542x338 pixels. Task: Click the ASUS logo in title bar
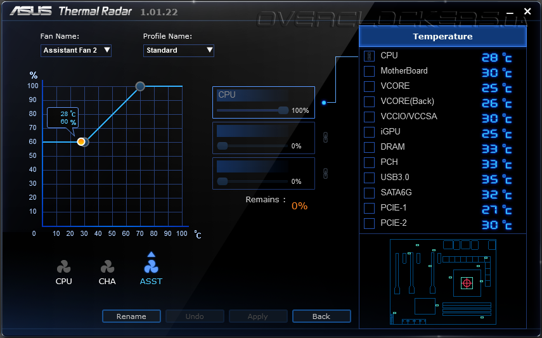pos(31,11)
